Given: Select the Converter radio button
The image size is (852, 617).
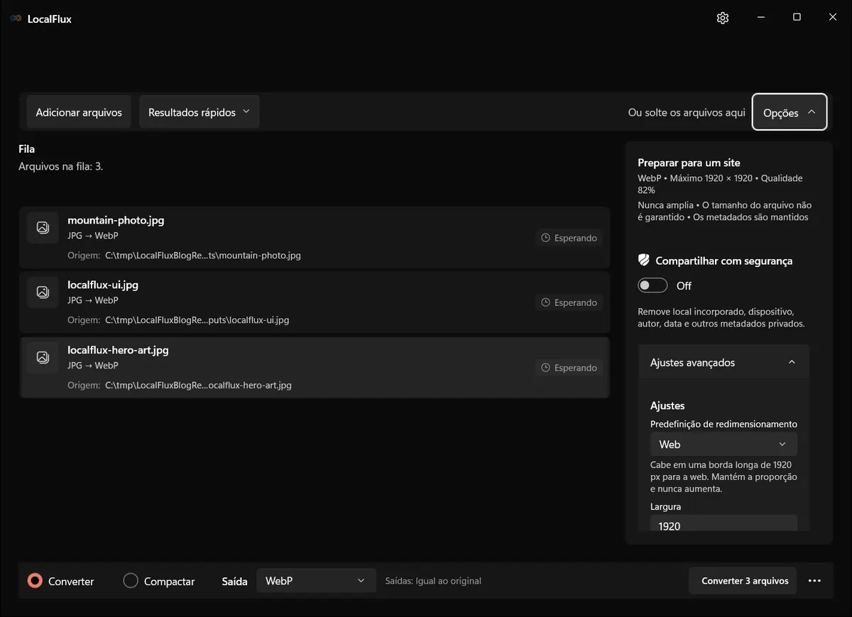Looking at the screenshot, I should click(35, 581).
